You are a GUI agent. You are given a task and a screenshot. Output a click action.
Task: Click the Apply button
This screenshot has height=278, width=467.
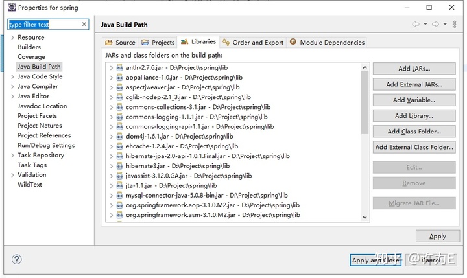[x=438, y=237]
